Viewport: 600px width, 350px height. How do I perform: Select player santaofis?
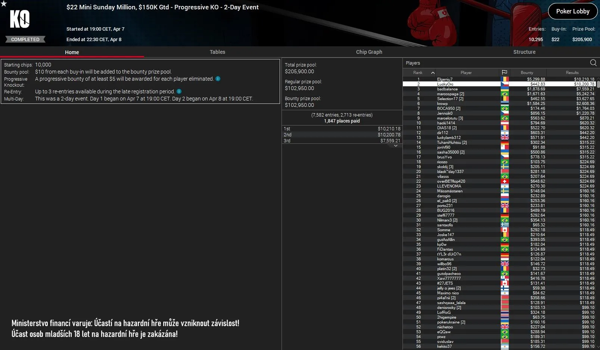500,225
